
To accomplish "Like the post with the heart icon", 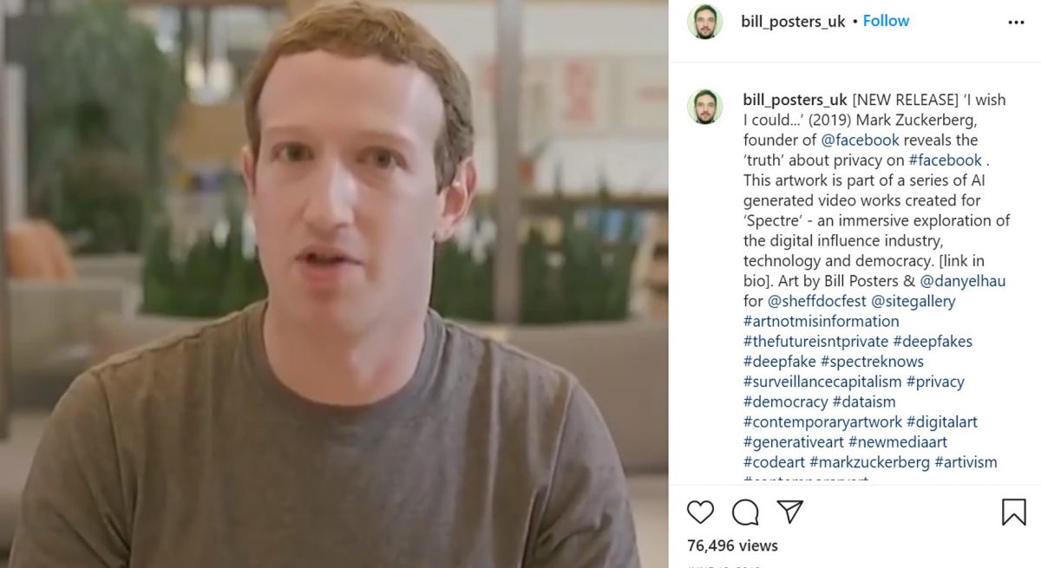I will tap(700, 513).
